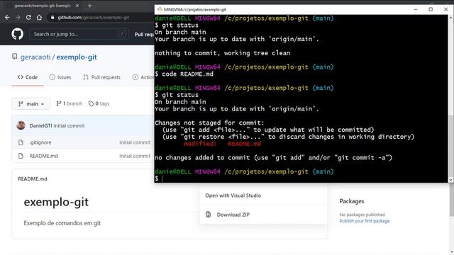Click modified: README.md line in terminal
The image size is (454, 255).
[222, 144]
